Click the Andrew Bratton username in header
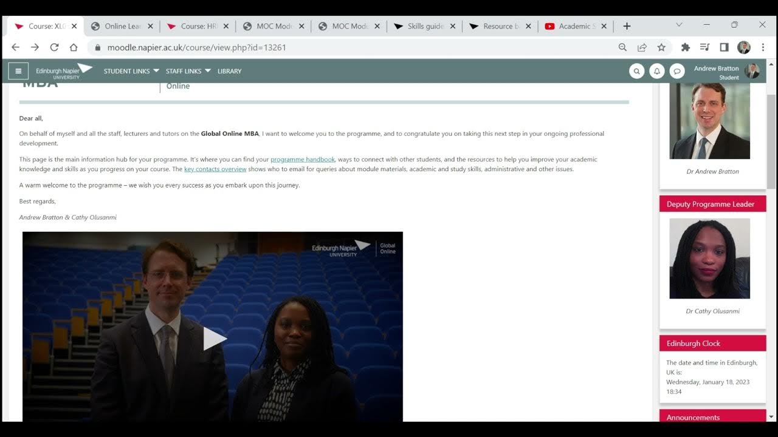 pos(716,69)
